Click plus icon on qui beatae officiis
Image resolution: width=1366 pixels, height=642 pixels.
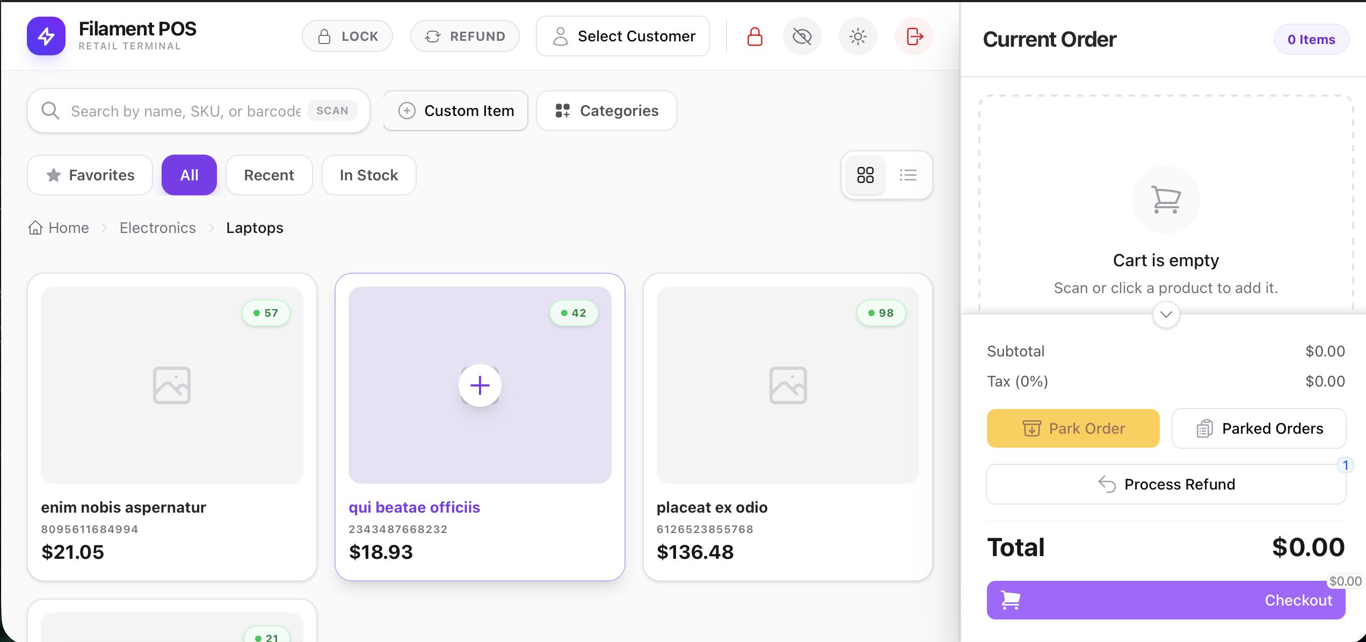pyautogui.click(x=479, y=385)
